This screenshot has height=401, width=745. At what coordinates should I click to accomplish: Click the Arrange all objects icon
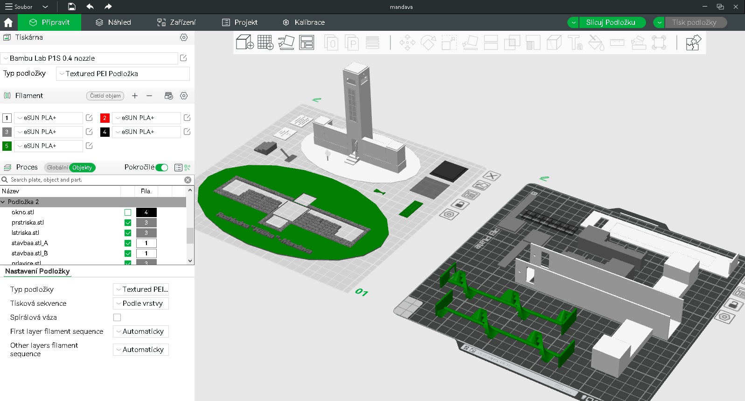point(306,42)
